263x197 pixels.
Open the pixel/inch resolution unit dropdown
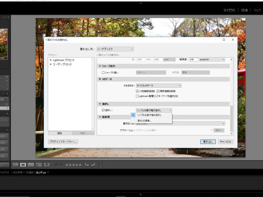coord(212,59)
